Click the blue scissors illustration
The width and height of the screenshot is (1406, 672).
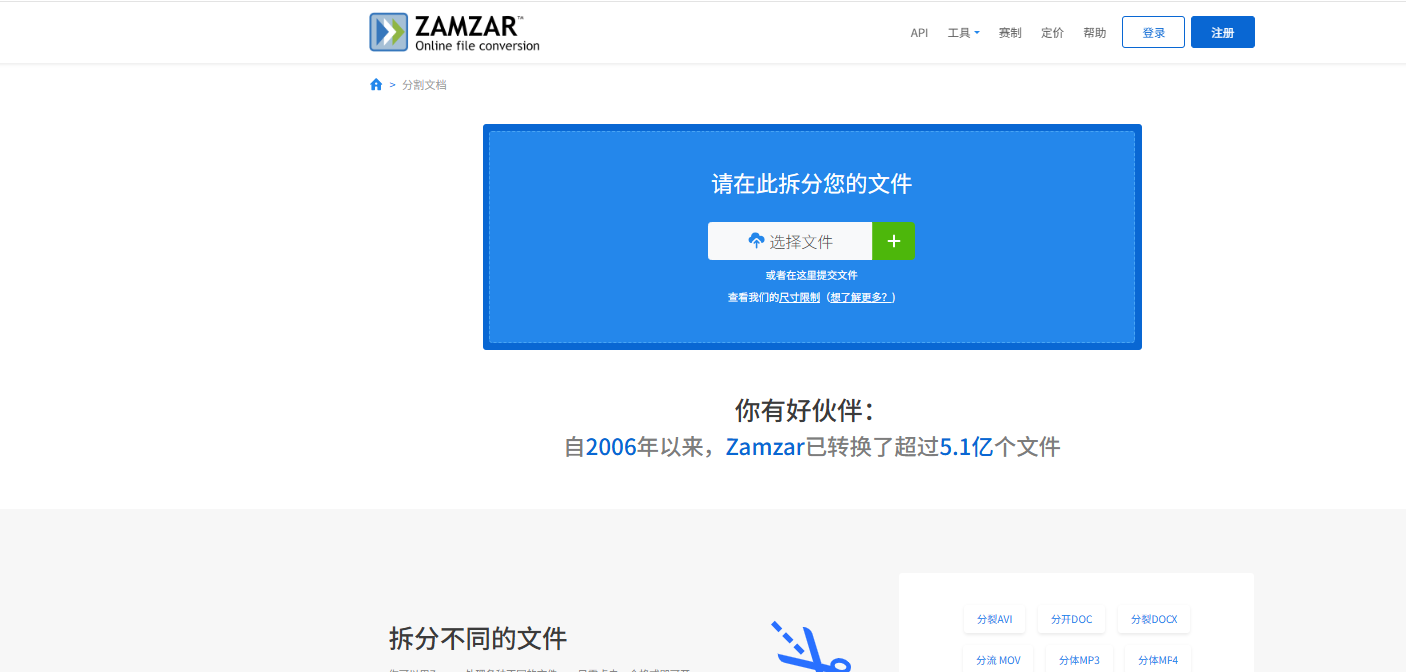pos(809,646)
